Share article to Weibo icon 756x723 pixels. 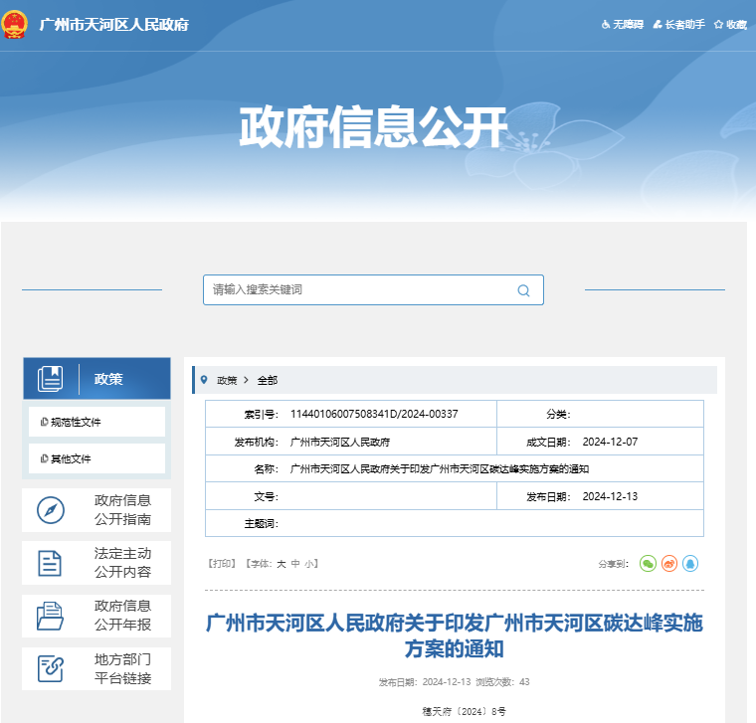[669, 563]
